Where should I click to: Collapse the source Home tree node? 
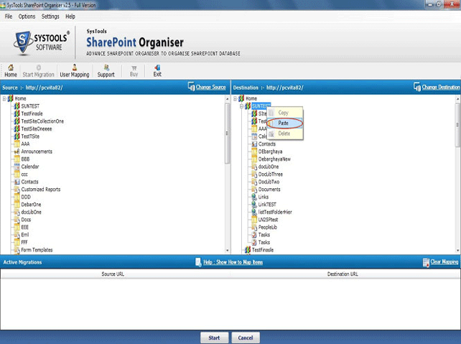4,98
